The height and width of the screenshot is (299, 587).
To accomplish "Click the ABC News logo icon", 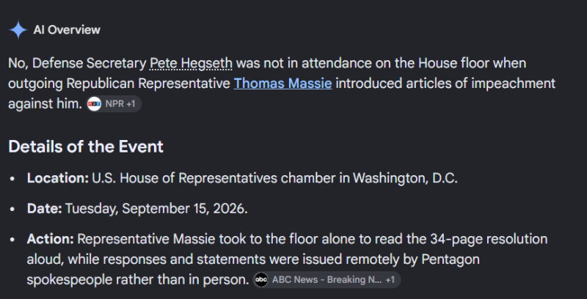I will (x=261, y=279).
